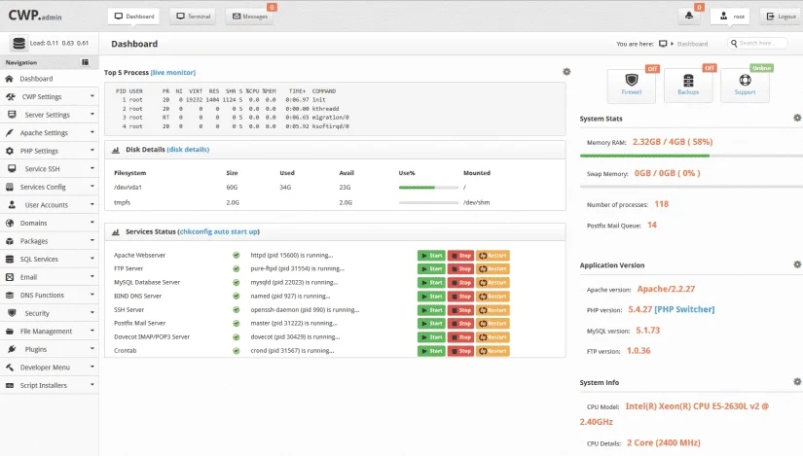The width and height of the screenshot is (803, 456).
Task: Click the Services Status chart icon
Action: (116, 231)
